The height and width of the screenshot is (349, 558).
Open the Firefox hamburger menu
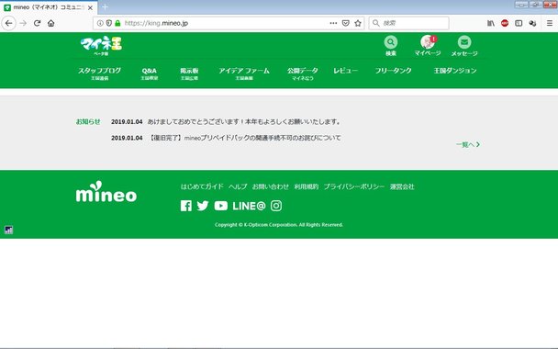tap(550, 23)
